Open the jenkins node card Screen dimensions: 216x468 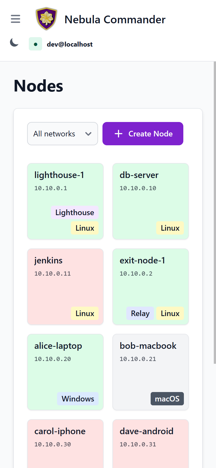click(x=65, y=287)
